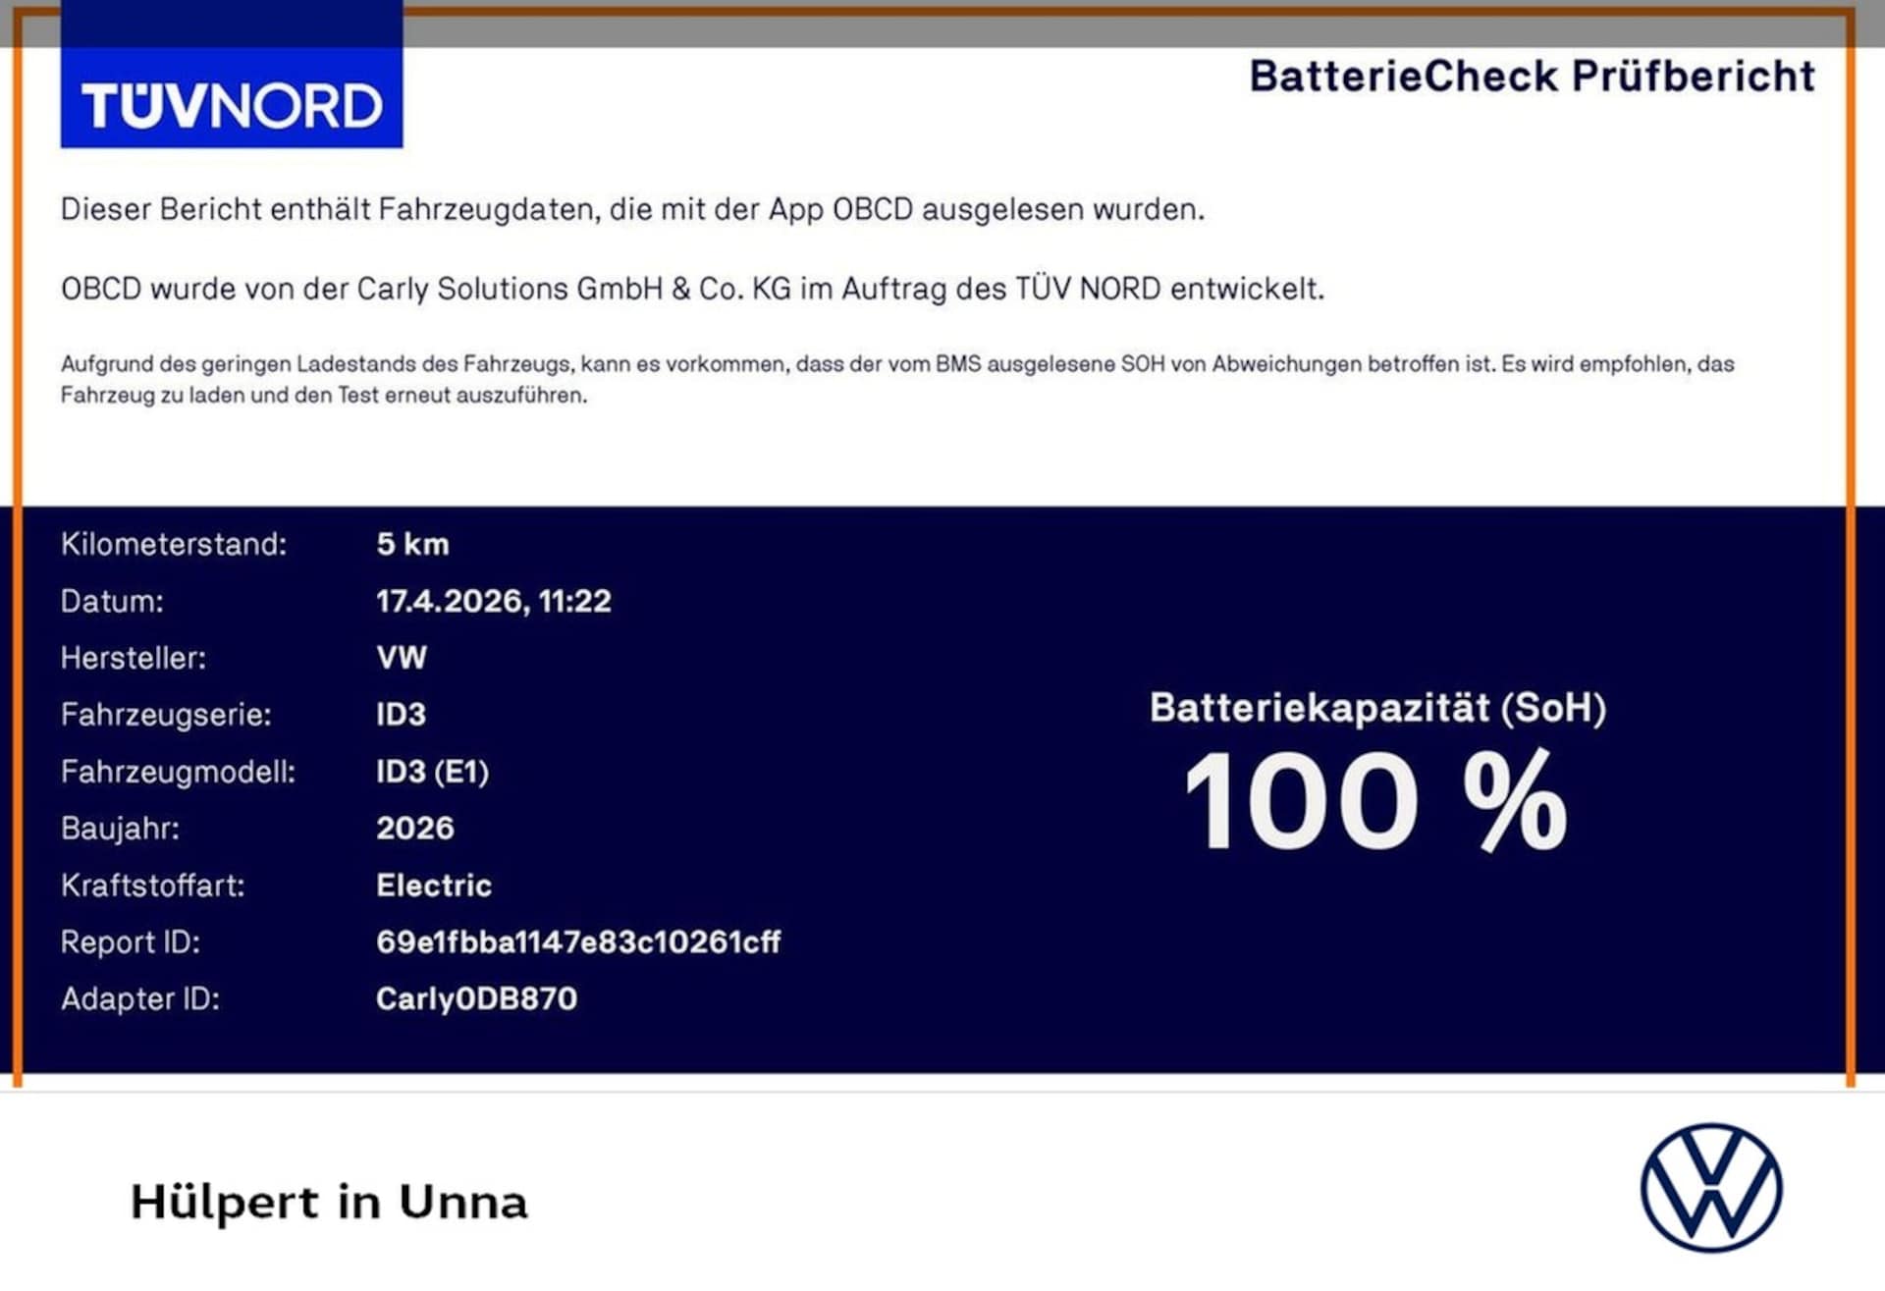This screenshot has height=1291, width=1885.
Task: Click the Kilometerstand: label
Action: pos(174,544)
